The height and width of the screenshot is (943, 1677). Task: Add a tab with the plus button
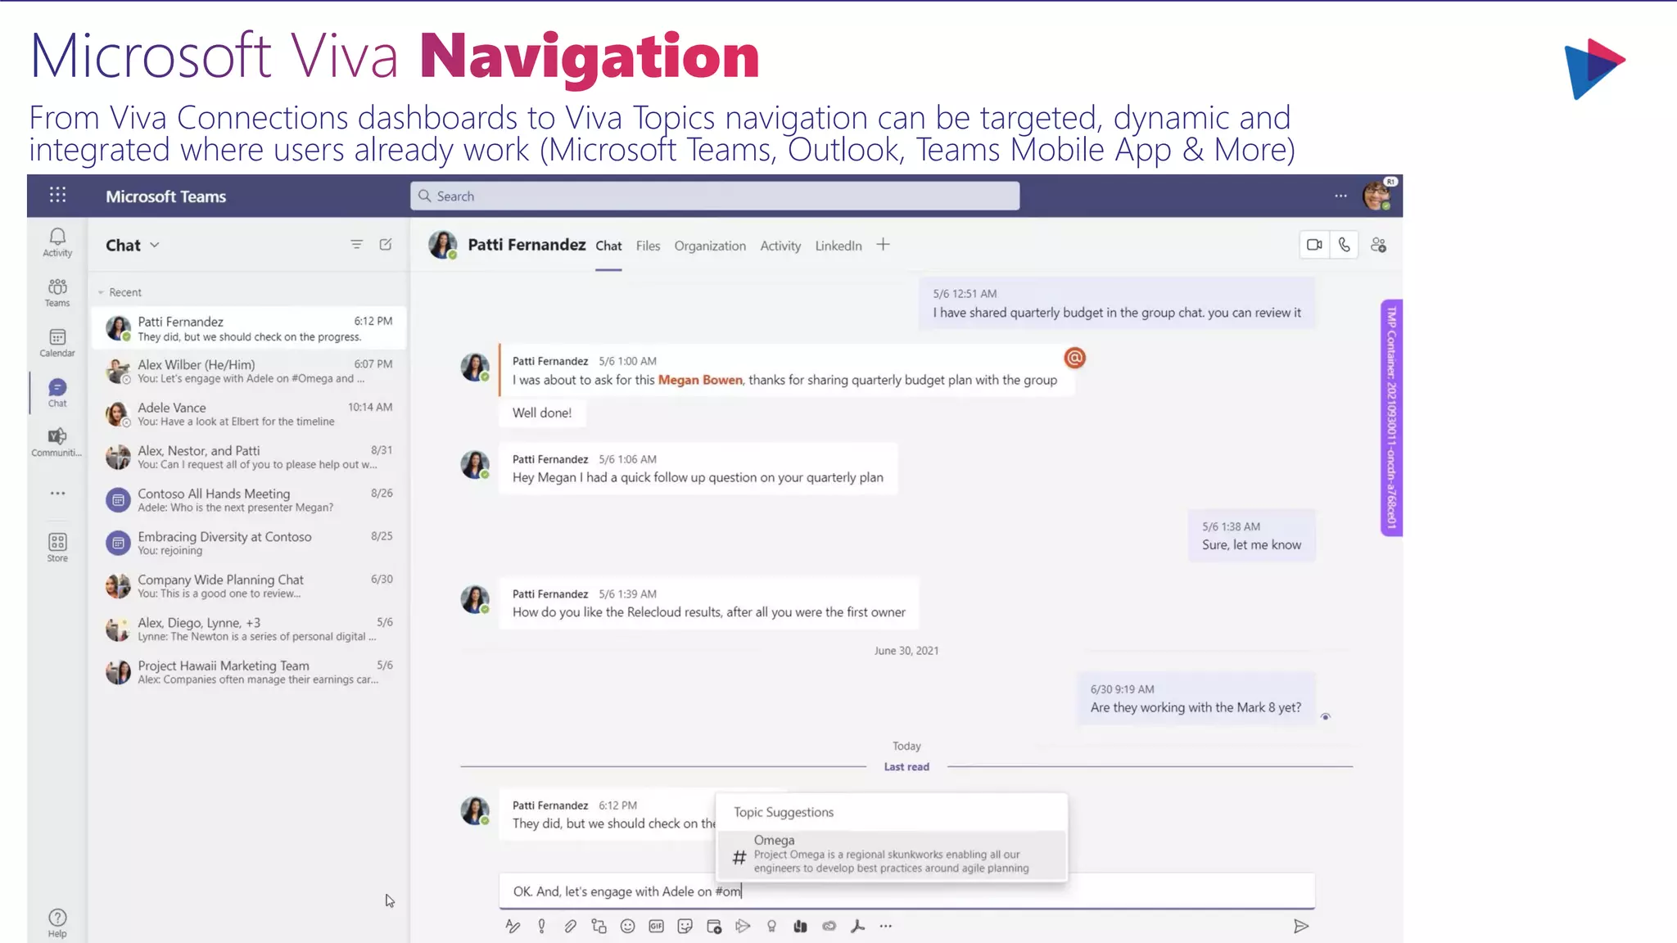[883, 245]
